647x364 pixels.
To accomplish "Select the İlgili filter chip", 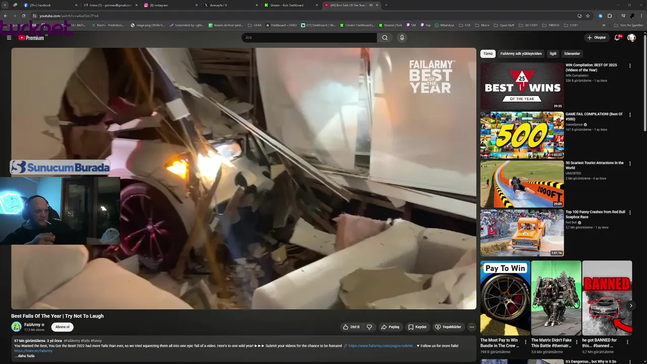I will coord(553,54).
